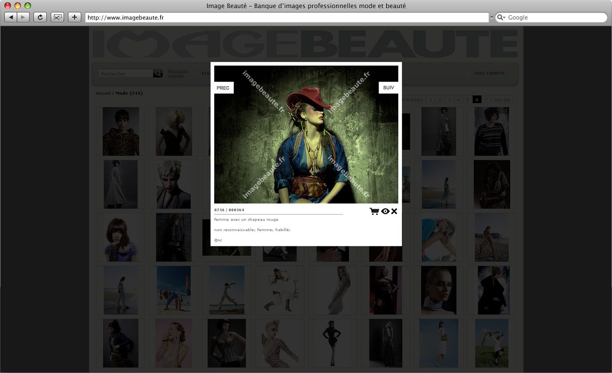Go to next image with SUIV button
The height and width of the screenshot is (373, 612).
[389, 88]
